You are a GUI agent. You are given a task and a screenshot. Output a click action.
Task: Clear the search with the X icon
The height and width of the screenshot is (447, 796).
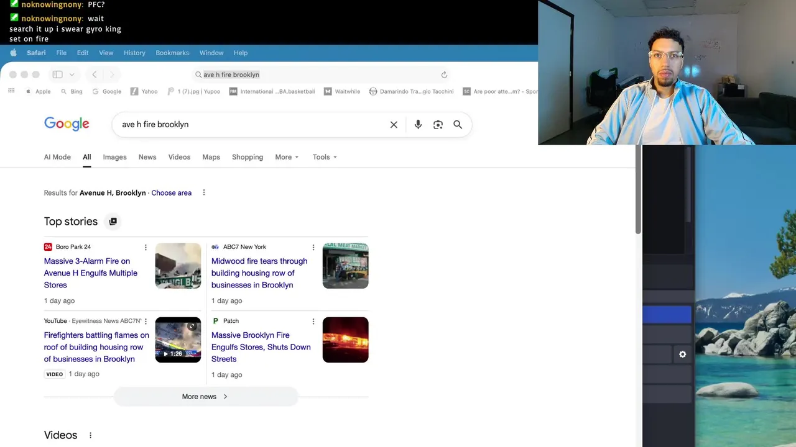(394, 125)
